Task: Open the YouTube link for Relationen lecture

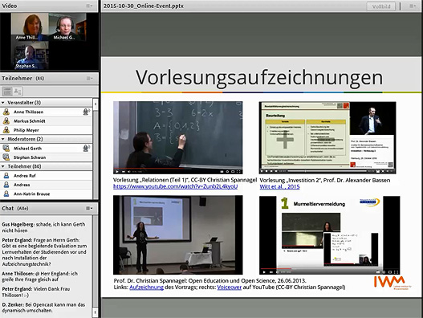Action: pyautogui.click(x=175, y=186)
